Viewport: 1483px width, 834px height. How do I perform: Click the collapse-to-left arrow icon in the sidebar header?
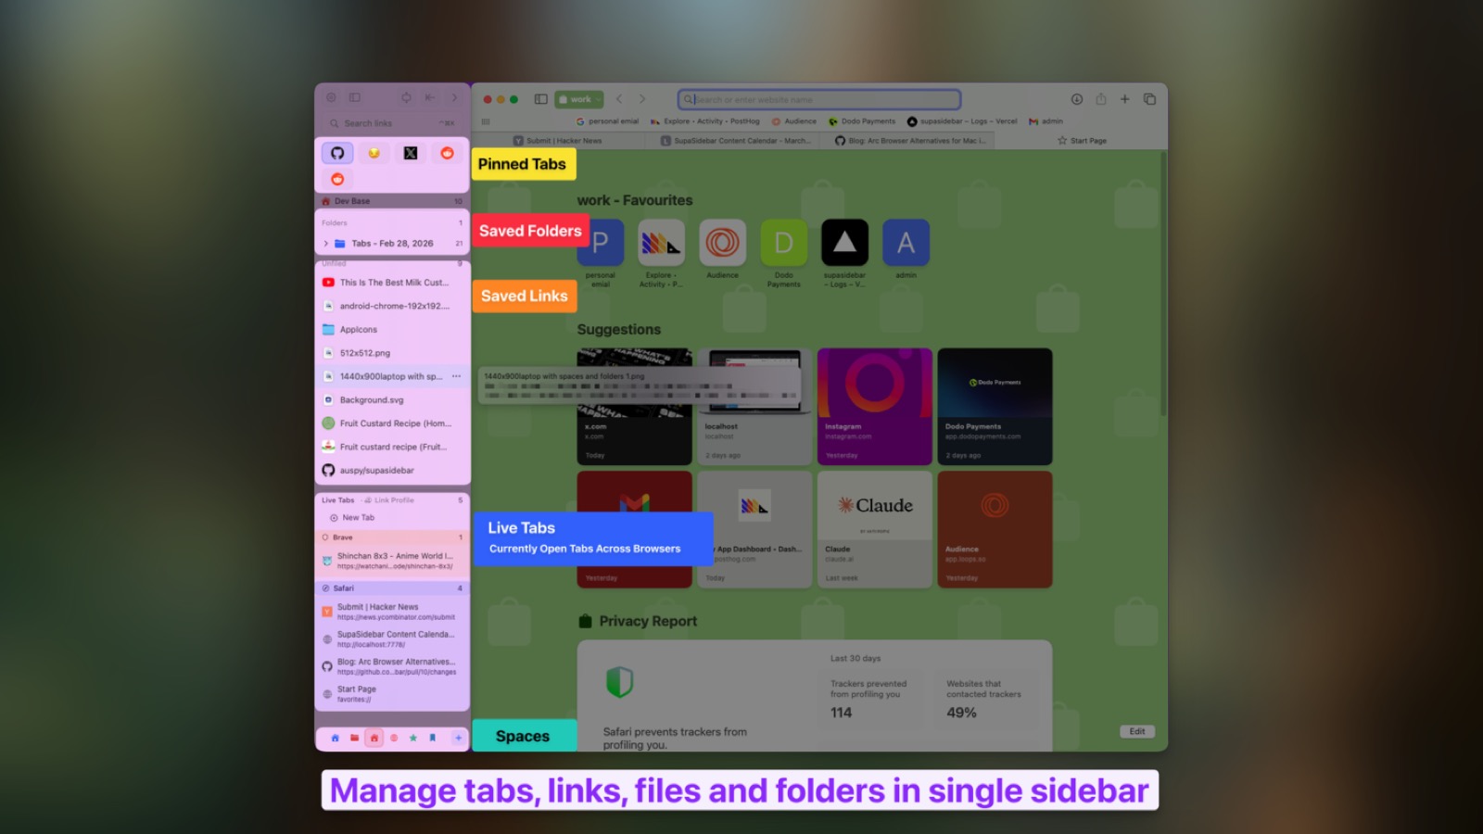pyautogui.click(x=430, y=97)
